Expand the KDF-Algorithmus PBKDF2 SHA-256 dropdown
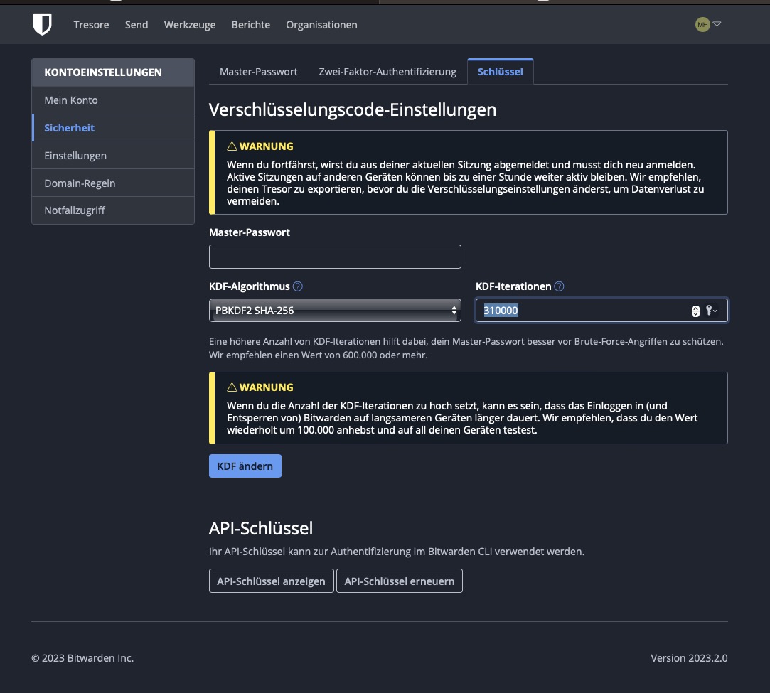Screen dimensions: 770x693 click(335, 311)
